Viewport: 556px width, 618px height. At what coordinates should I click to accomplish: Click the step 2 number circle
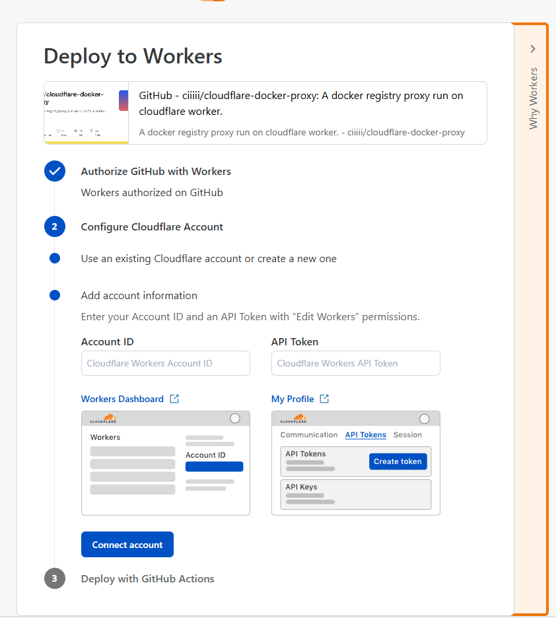click(x=55, y=226)
